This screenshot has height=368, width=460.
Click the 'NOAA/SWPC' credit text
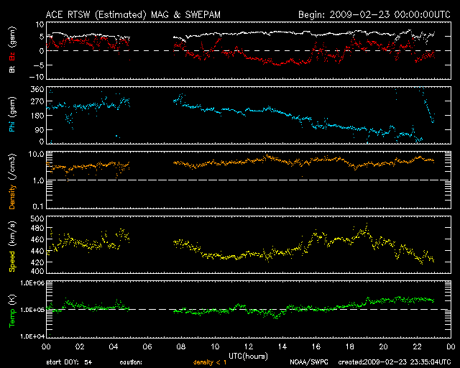pos(309,362)
